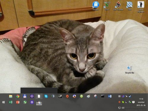Screen dimensions: 148x111
Task: Click the round green taskbar icon
Action: (81, 96)
